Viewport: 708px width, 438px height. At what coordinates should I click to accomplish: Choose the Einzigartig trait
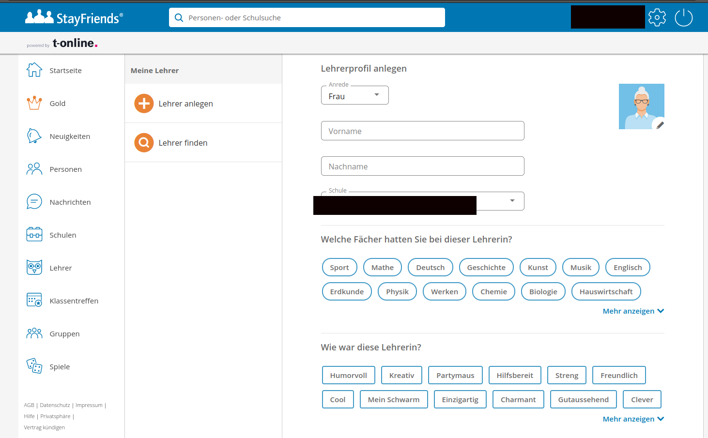pos(460,399)
